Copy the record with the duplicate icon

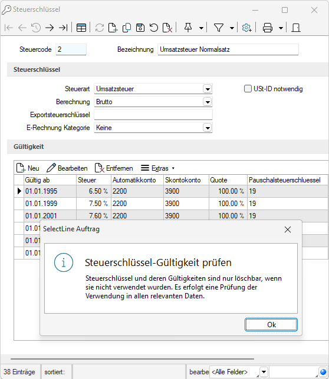tap(127, 28)
